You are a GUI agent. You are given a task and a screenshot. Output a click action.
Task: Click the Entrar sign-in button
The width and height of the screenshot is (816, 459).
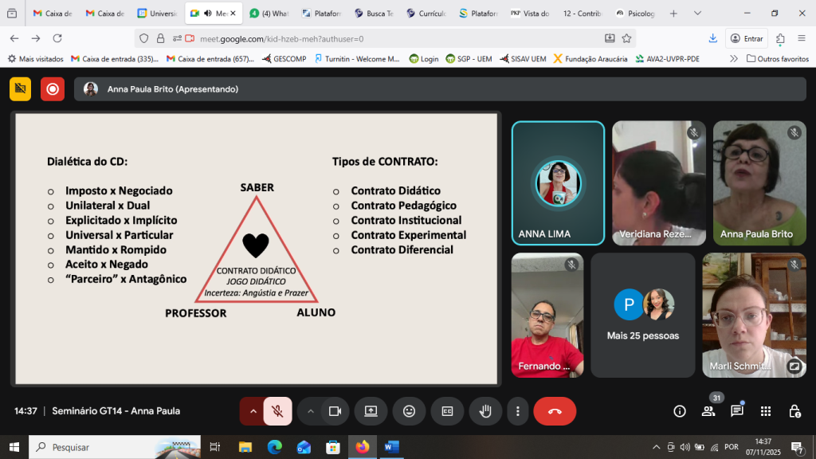click(746, 38)
